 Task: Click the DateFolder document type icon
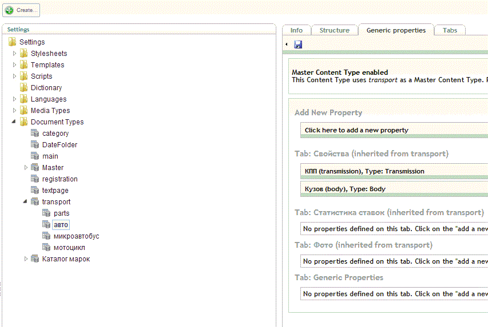(35, 145)
